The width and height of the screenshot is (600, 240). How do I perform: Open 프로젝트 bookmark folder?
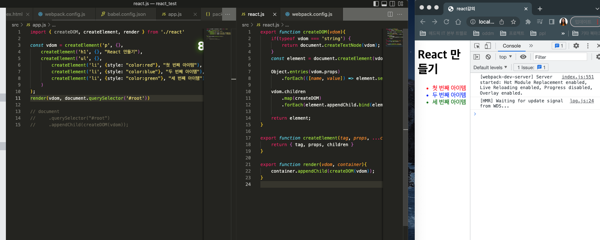point(512,33)
